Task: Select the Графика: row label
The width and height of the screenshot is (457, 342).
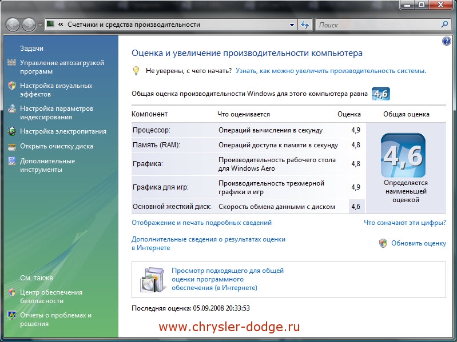Action: (x=148, y=164)
